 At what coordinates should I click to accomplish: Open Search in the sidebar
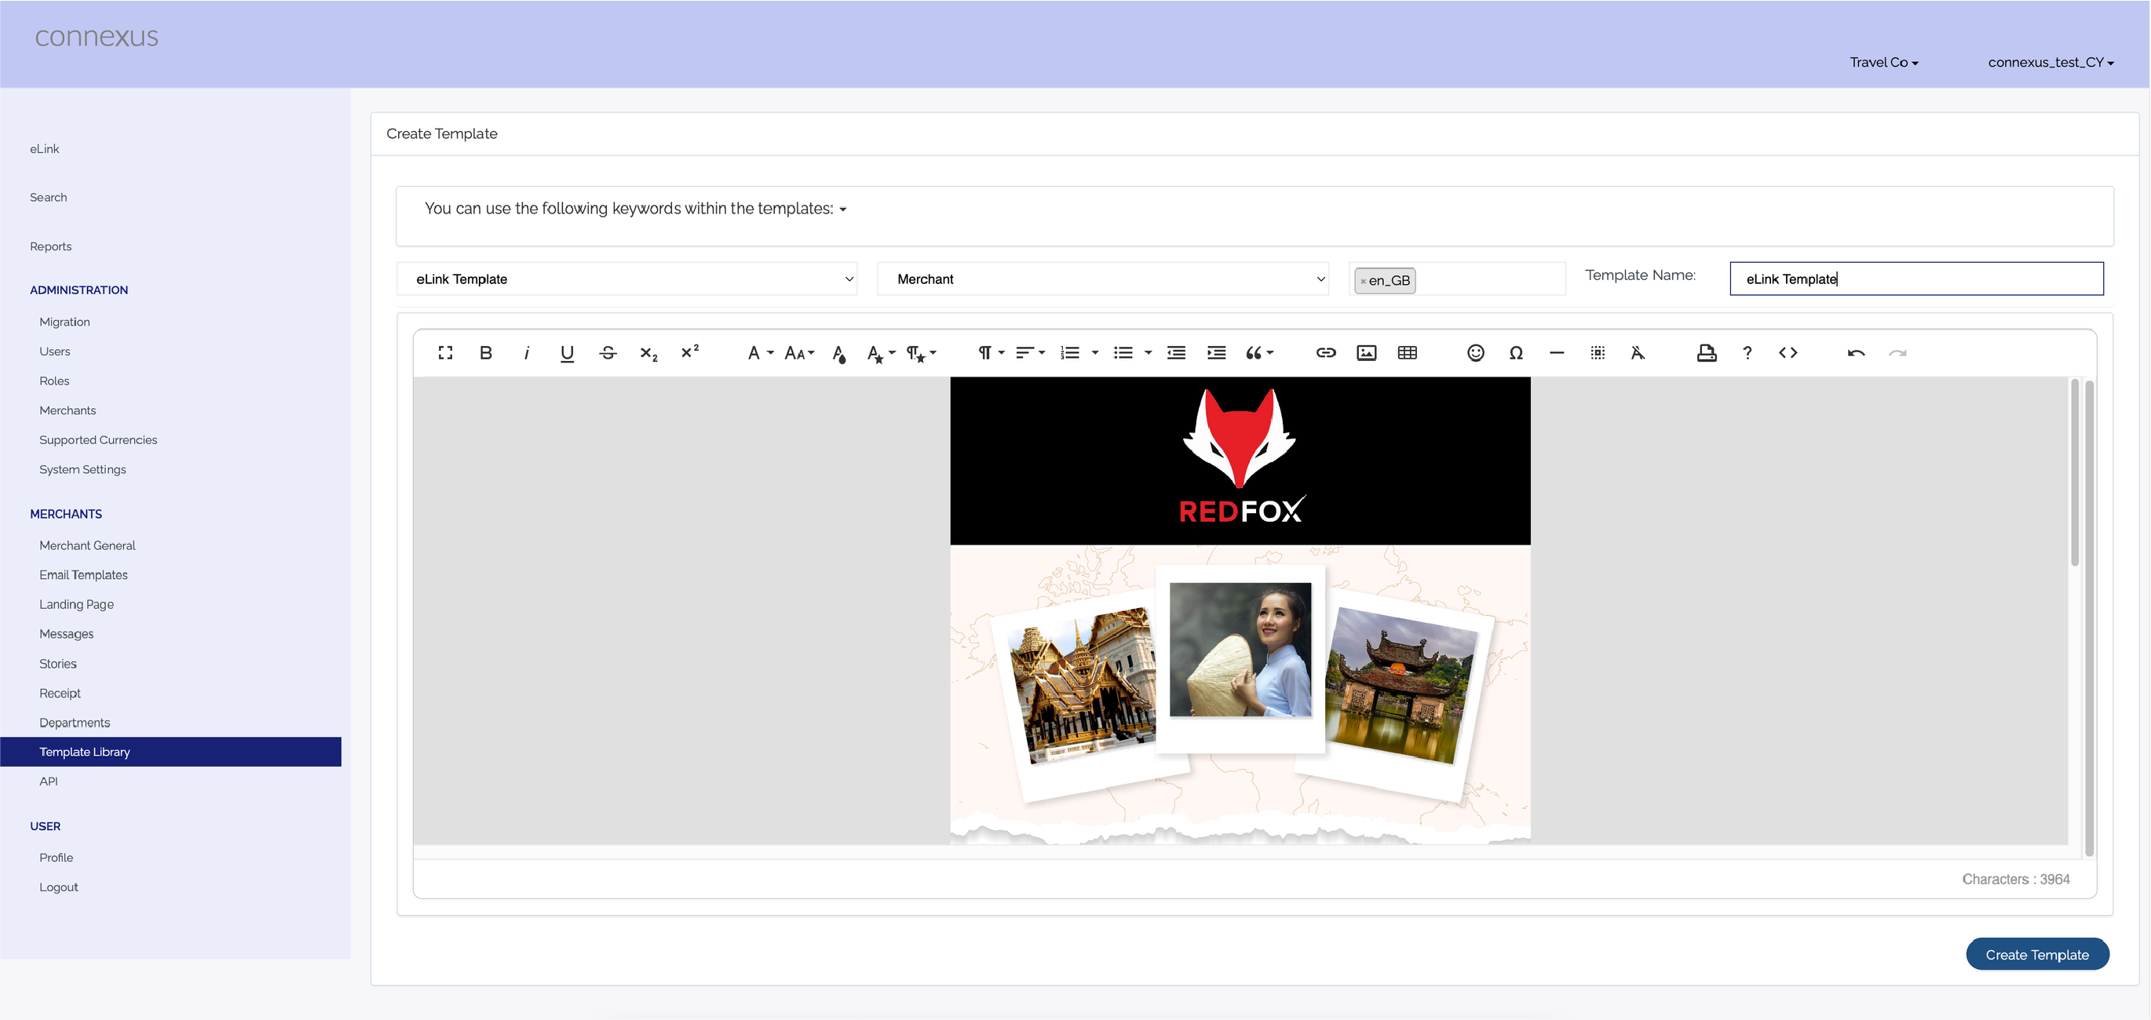click(x=49, y=197)
